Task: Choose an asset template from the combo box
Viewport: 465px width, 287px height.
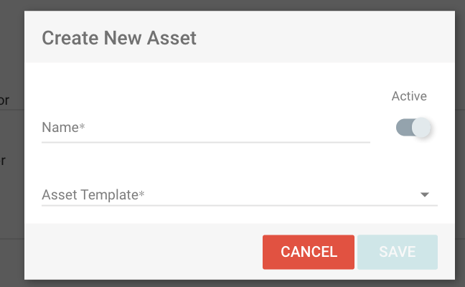Action: tap(239, 194)
